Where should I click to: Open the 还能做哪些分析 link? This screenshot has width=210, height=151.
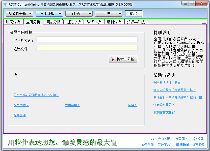click(x=164, y=105)
